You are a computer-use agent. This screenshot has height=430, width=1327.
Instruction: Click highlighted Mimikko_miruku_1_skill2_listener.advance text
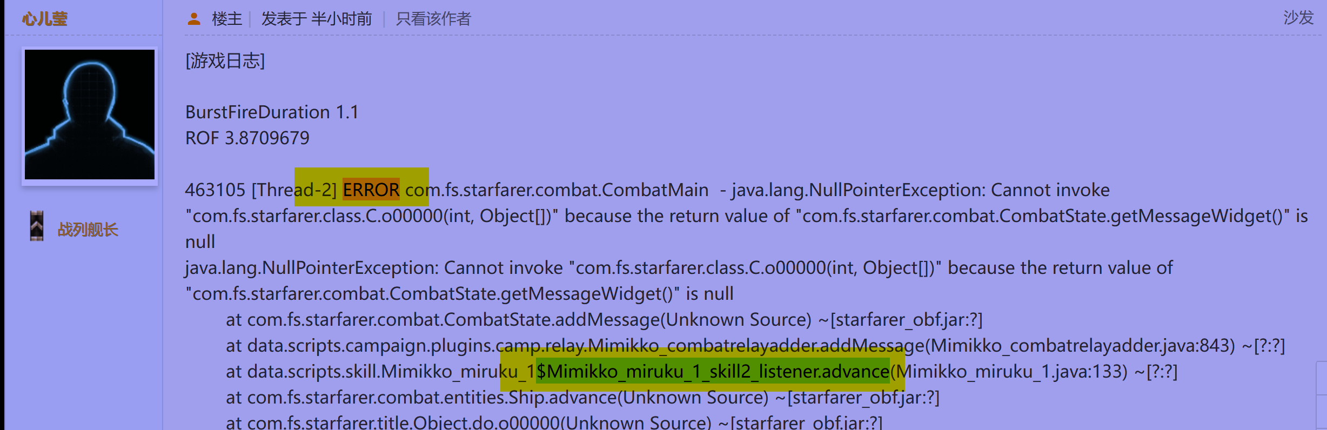point(713,371)
